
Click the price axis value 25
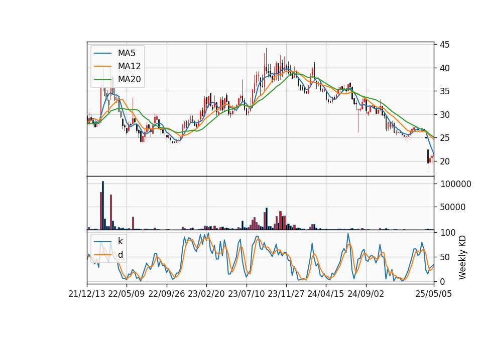point(444,138)
